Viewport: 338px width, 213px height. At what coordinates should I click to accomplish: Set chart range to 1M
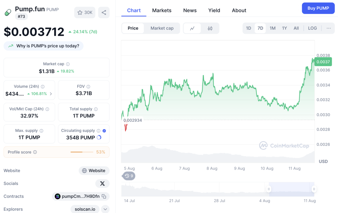tap(272, 28)
